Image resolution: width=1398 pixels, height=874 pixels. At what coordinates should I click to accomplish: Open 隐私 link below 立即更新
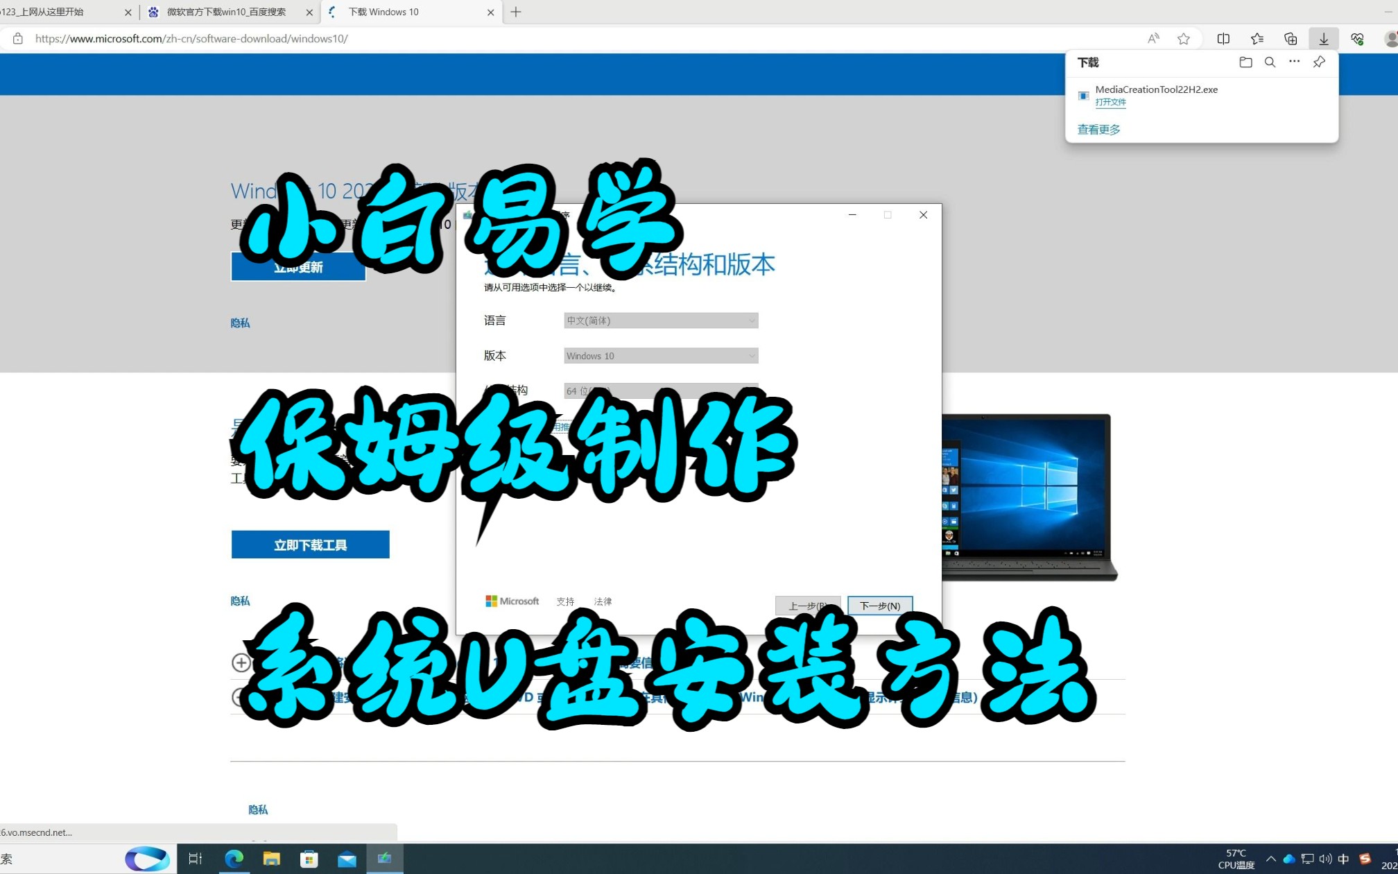(241, 323)
